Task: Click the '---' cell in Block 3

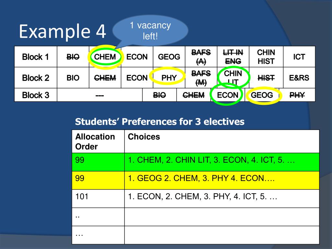Action: pyautogui.click(x=100, y=95)
